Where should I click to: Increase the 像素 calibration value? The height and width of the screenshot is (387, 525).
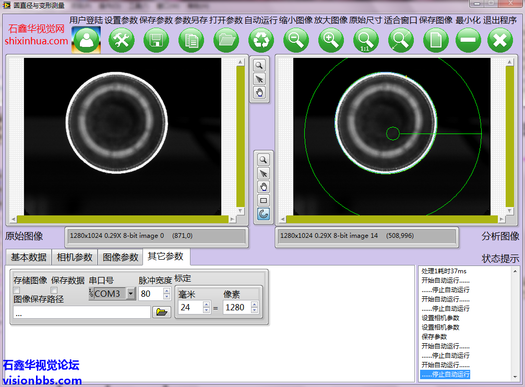(x=255, y=305)
